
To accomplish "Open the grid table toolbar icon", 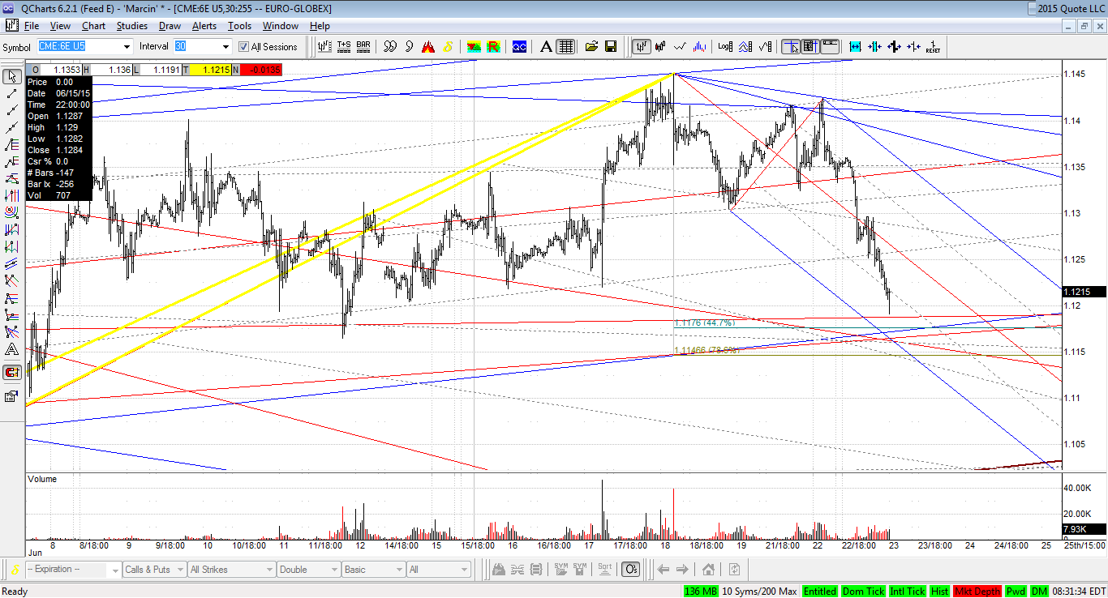I will pos(566,46).
